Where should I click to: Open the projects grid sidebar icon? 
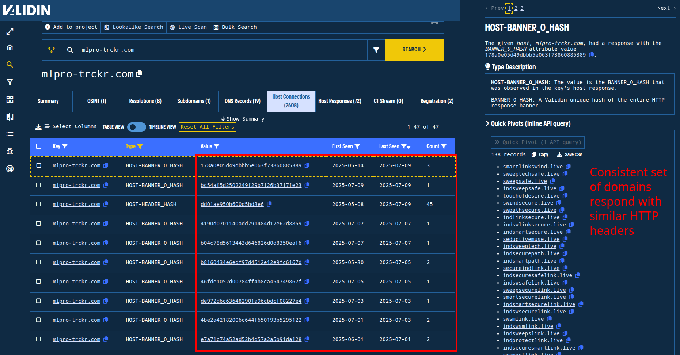pos(10,99)
